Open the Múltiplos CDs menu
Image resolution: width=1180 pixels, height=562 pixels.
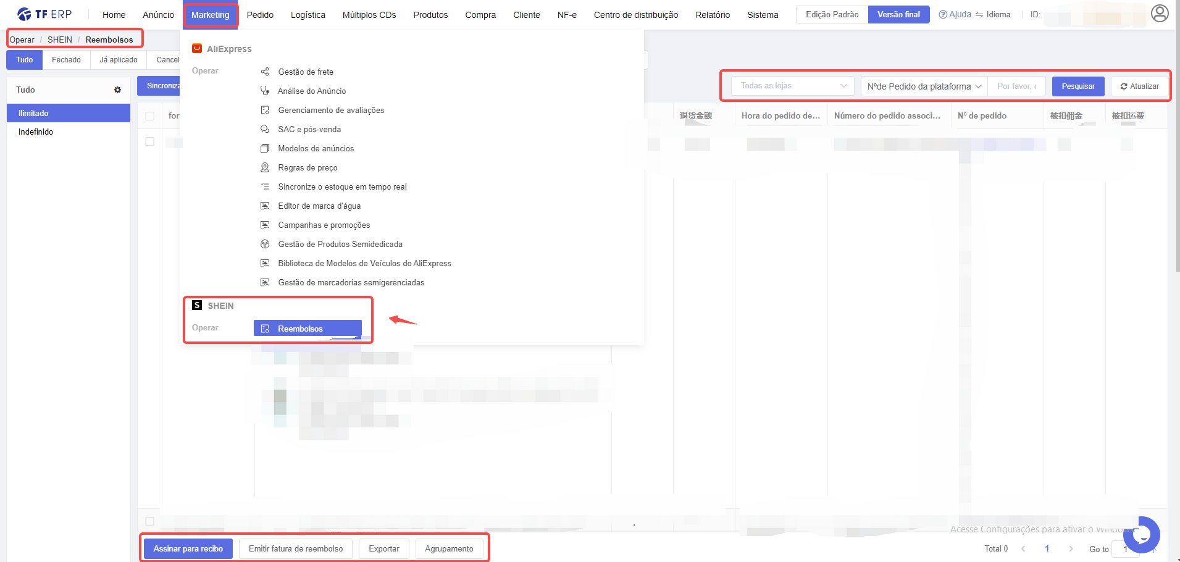click(x=369, y=15)
